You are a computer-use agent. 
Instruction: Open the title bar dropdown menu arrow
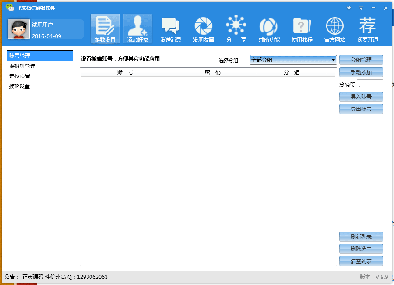(x=361, y=8)
